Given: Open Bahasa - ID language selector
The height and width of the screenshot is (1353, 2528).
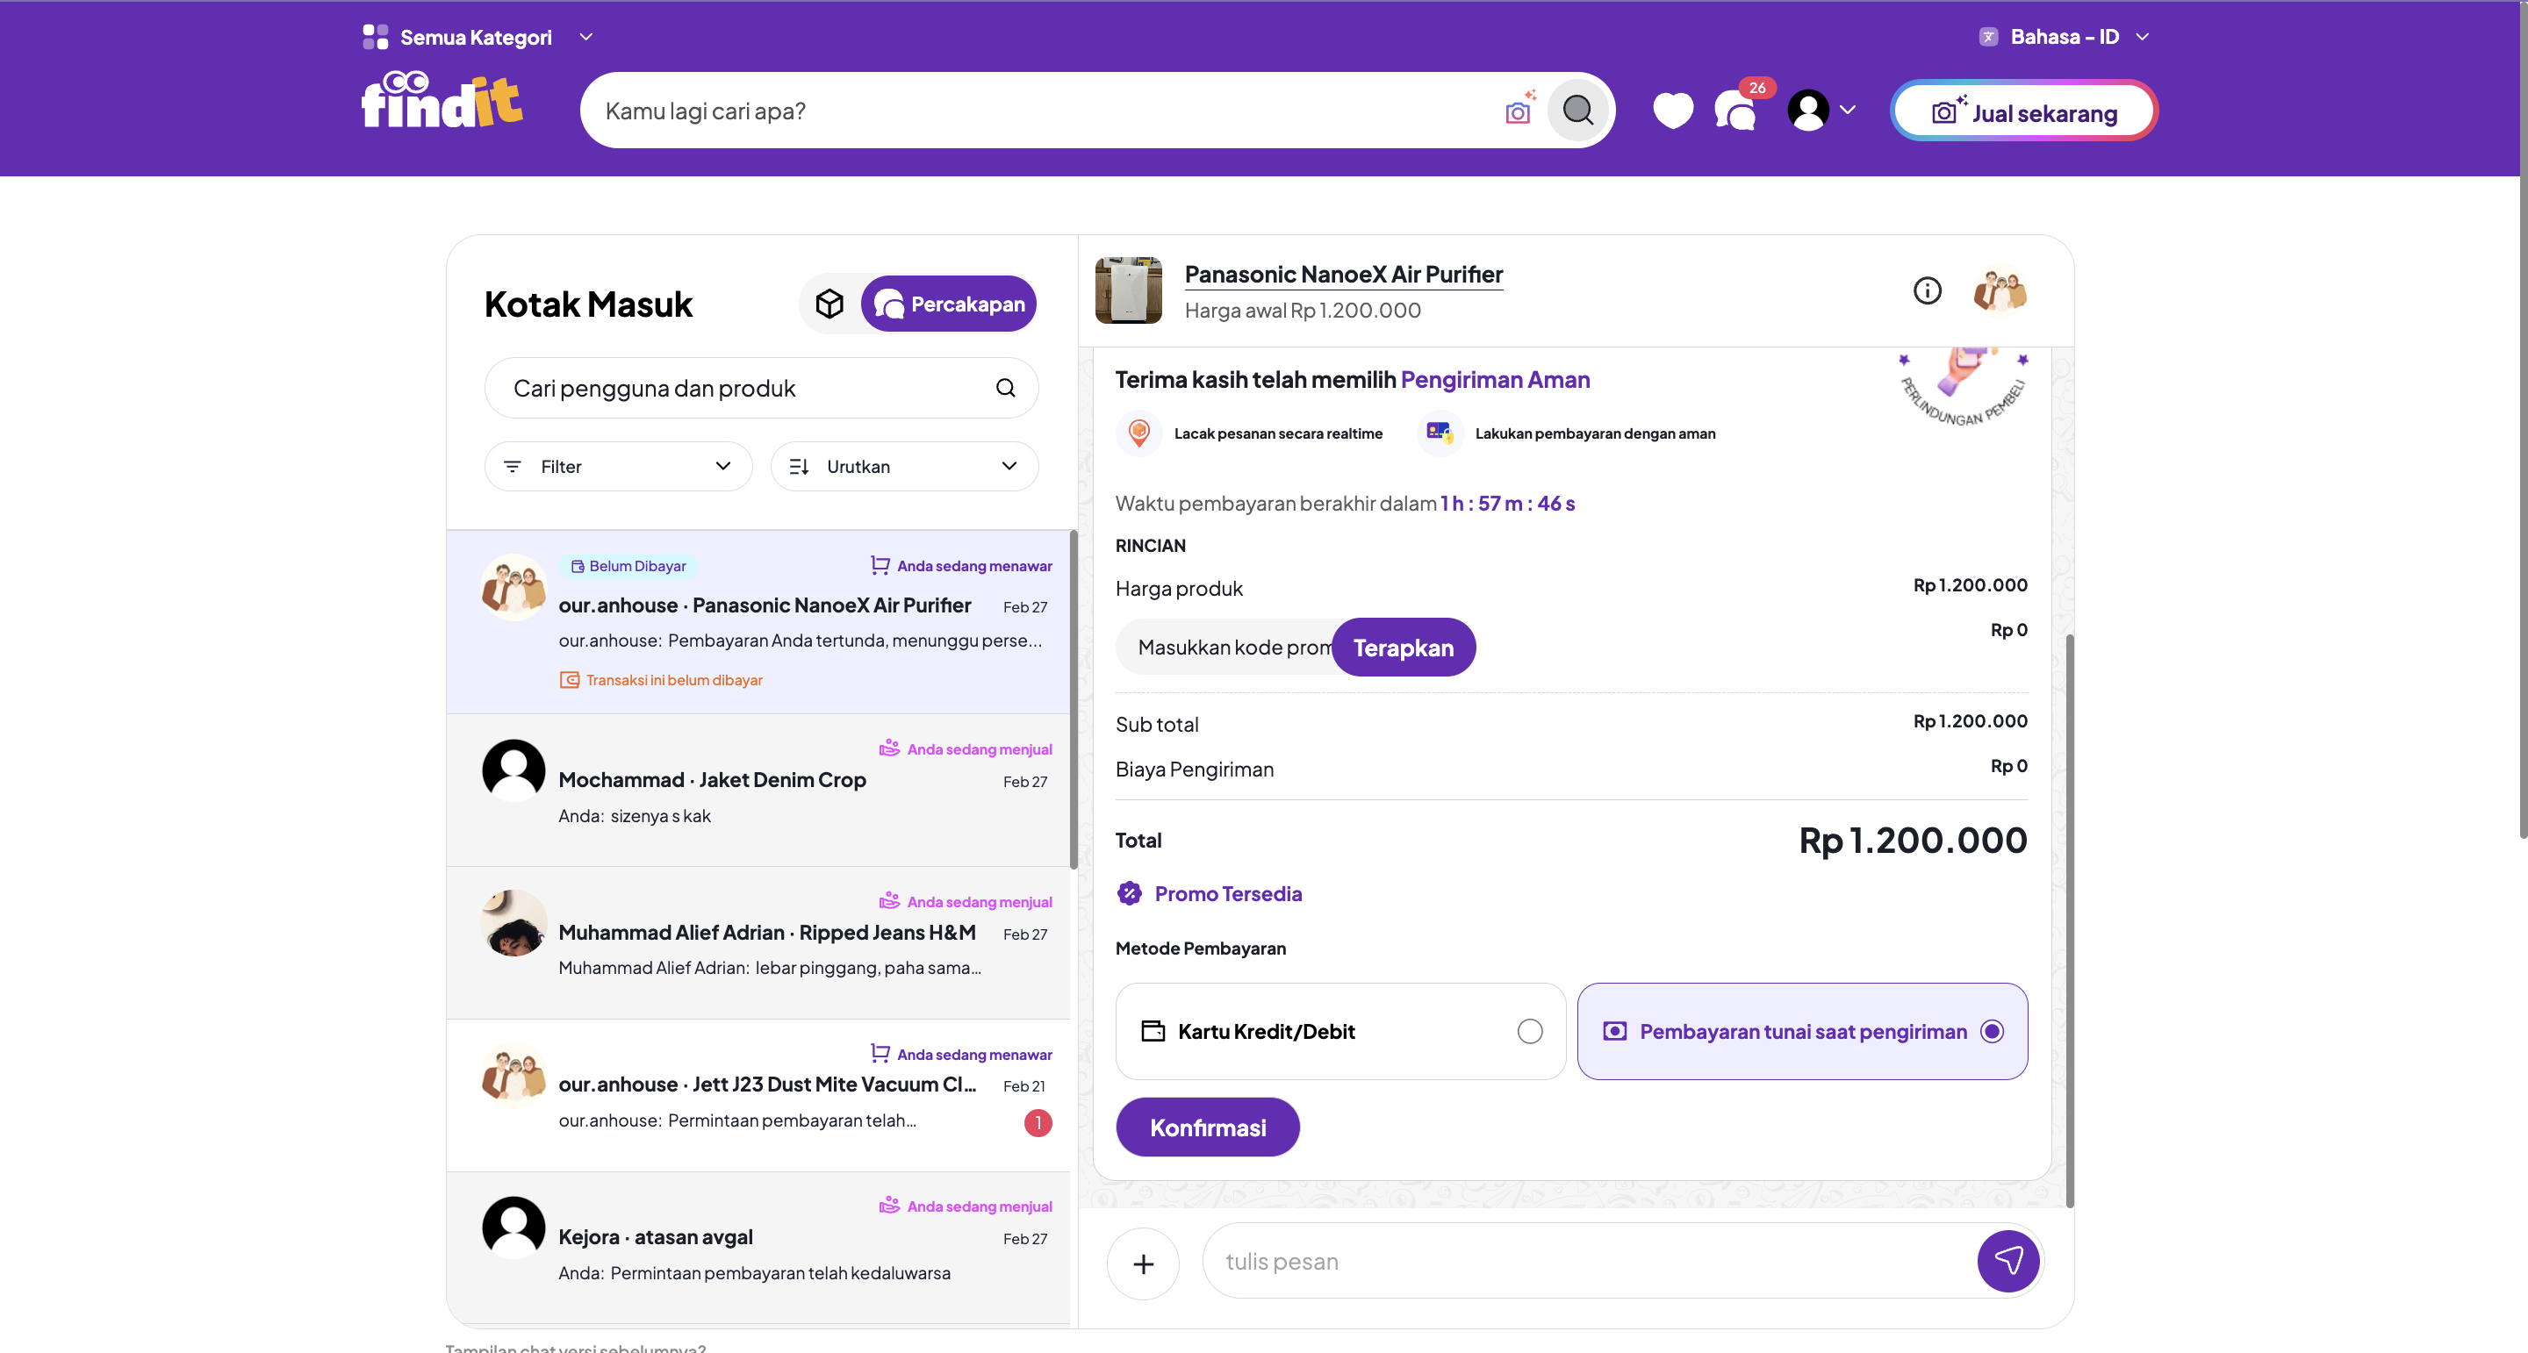Looking at the screenshot, I should tap(2065, 36).
